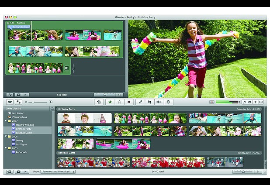The height and width of the screenshot is (185, 270).
Task: Click the 58s total project duration
Action: pos(62,95)
